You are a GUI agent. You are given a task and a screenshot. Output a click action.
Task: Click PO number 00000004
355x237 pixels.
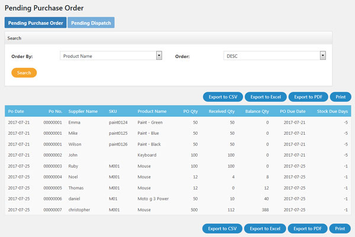(x=53, y=177)
